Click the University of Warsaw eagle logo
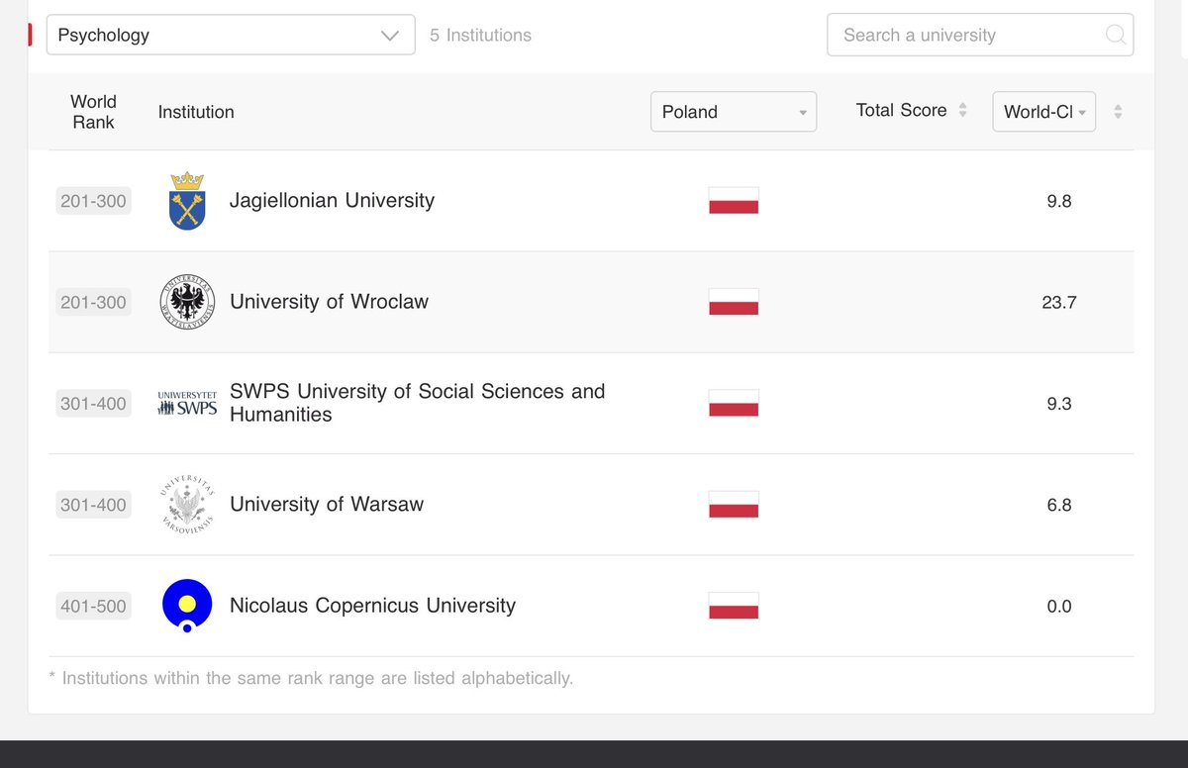This screenshot has width=1188, height=768. (187, 505)
